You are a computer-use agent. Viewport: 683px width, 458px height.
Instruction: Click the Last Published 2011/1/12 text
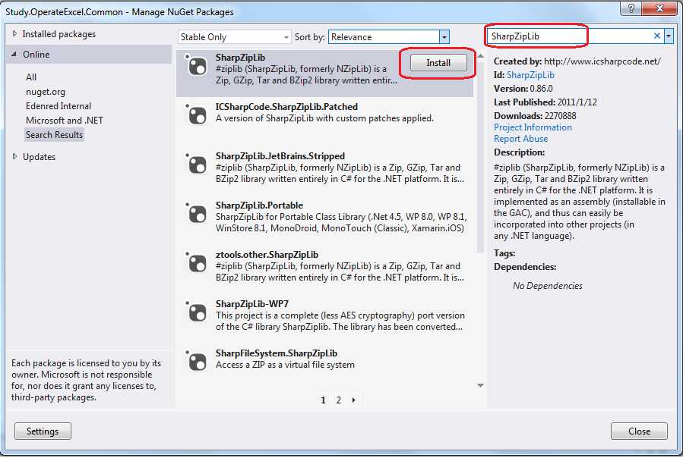(x=545, y=102)
